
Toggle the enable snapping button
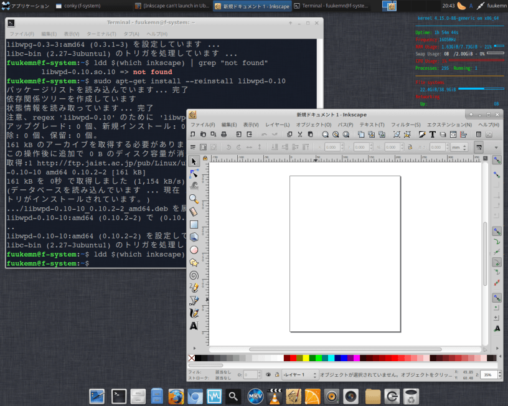497,159
